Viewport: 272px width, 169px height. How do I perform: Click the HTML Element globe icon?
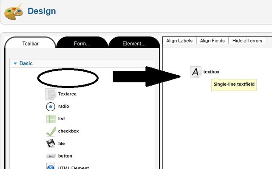(x=51, y=166)
